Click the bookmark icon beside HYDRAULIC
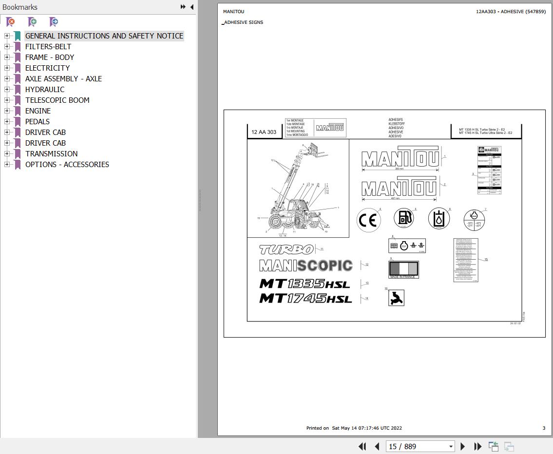The image size is (553, 454). tap(17, 90)
